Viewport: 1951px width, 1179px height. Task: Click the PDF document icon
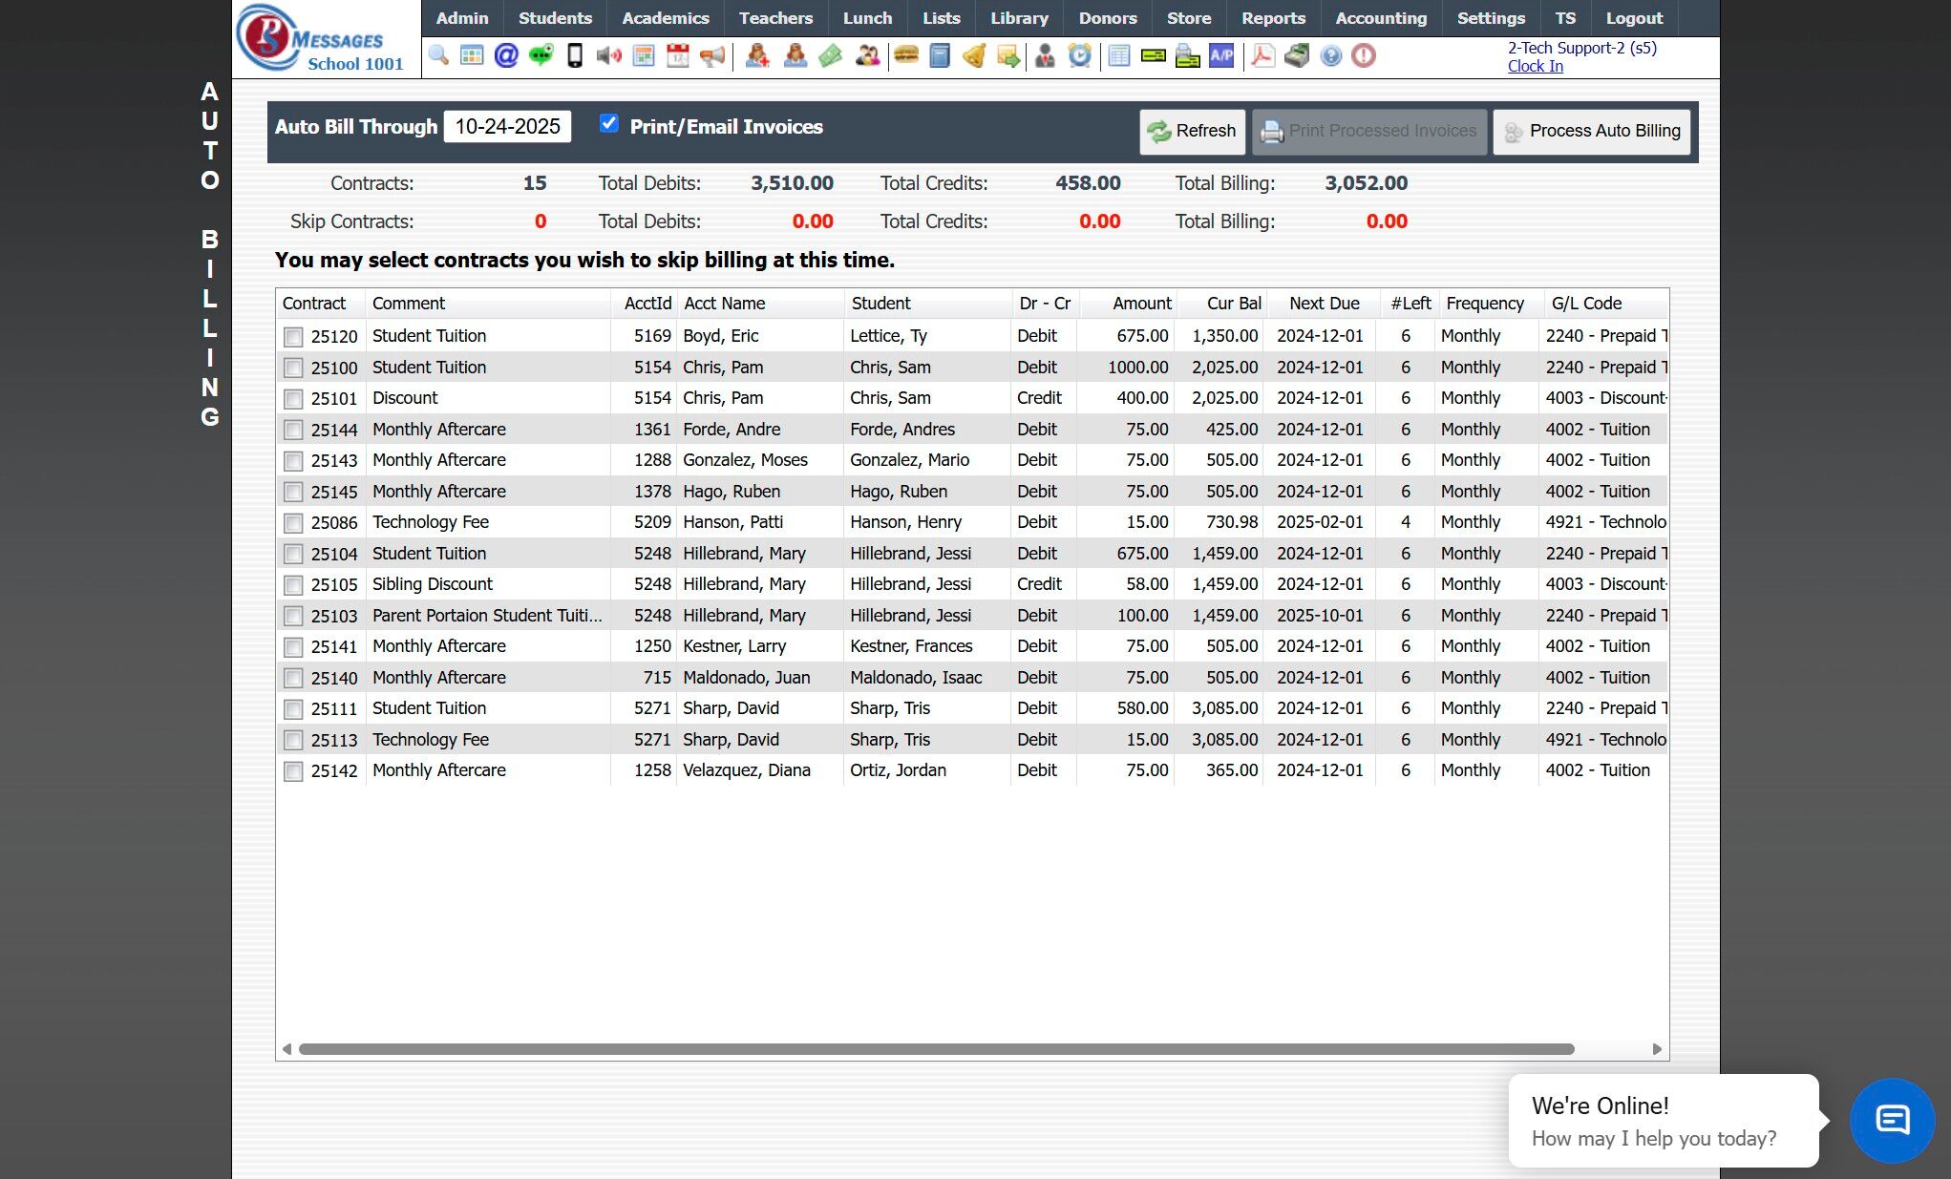1262,55
